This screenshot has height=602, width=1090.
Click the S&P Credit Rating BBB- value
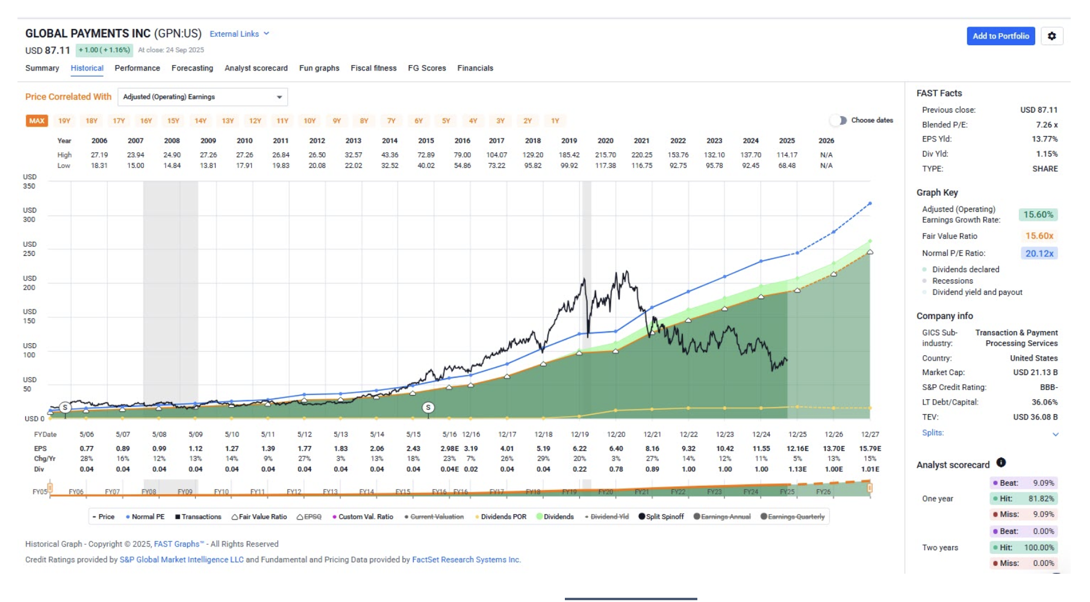(x=1048, y=387)
